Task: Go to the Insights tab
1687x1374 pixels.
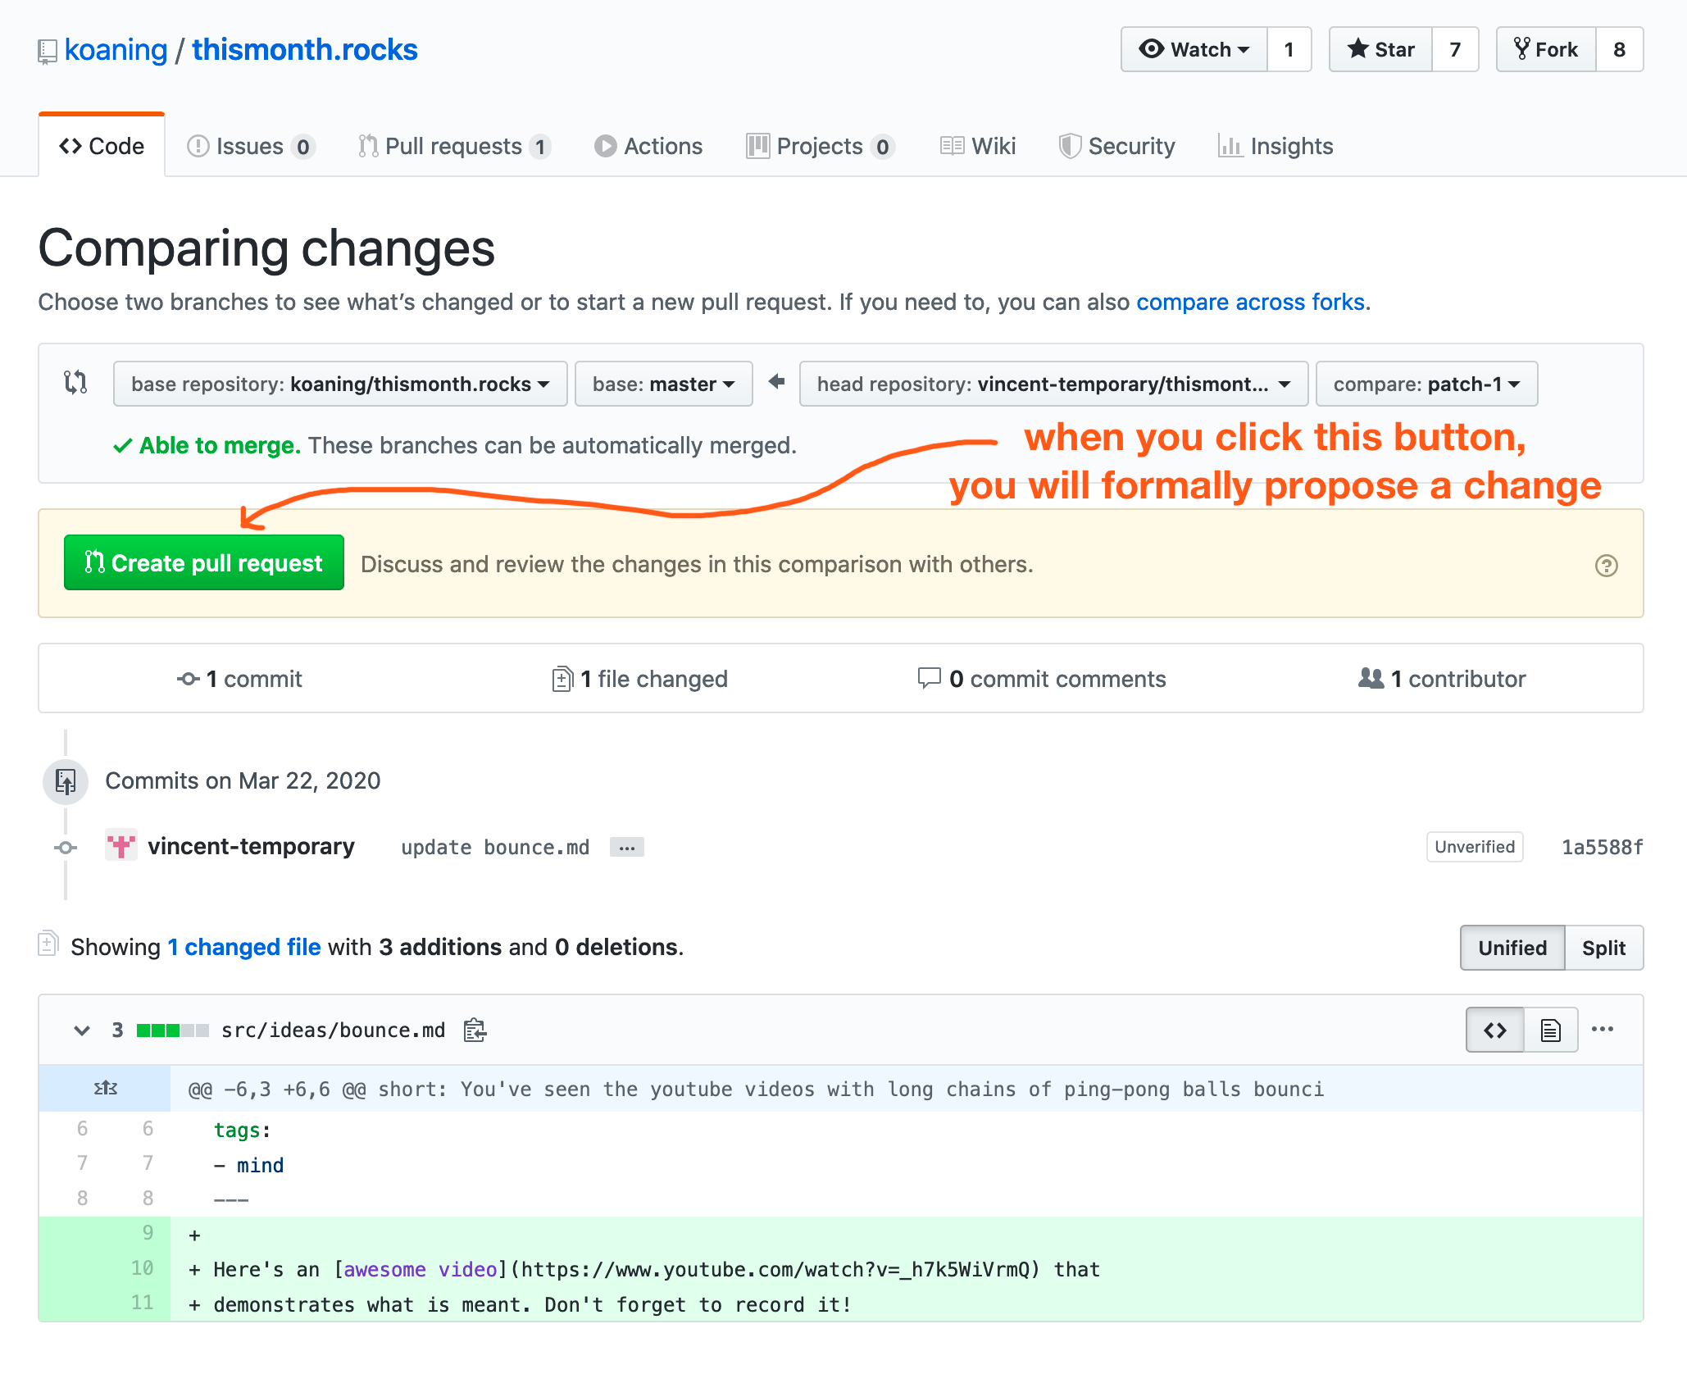Action: [x=1275, y=146]
